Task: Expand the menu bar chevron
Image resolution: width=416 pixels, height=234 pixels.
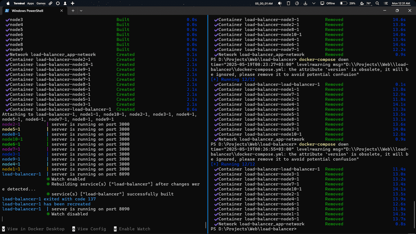Action: coord(314,3)
